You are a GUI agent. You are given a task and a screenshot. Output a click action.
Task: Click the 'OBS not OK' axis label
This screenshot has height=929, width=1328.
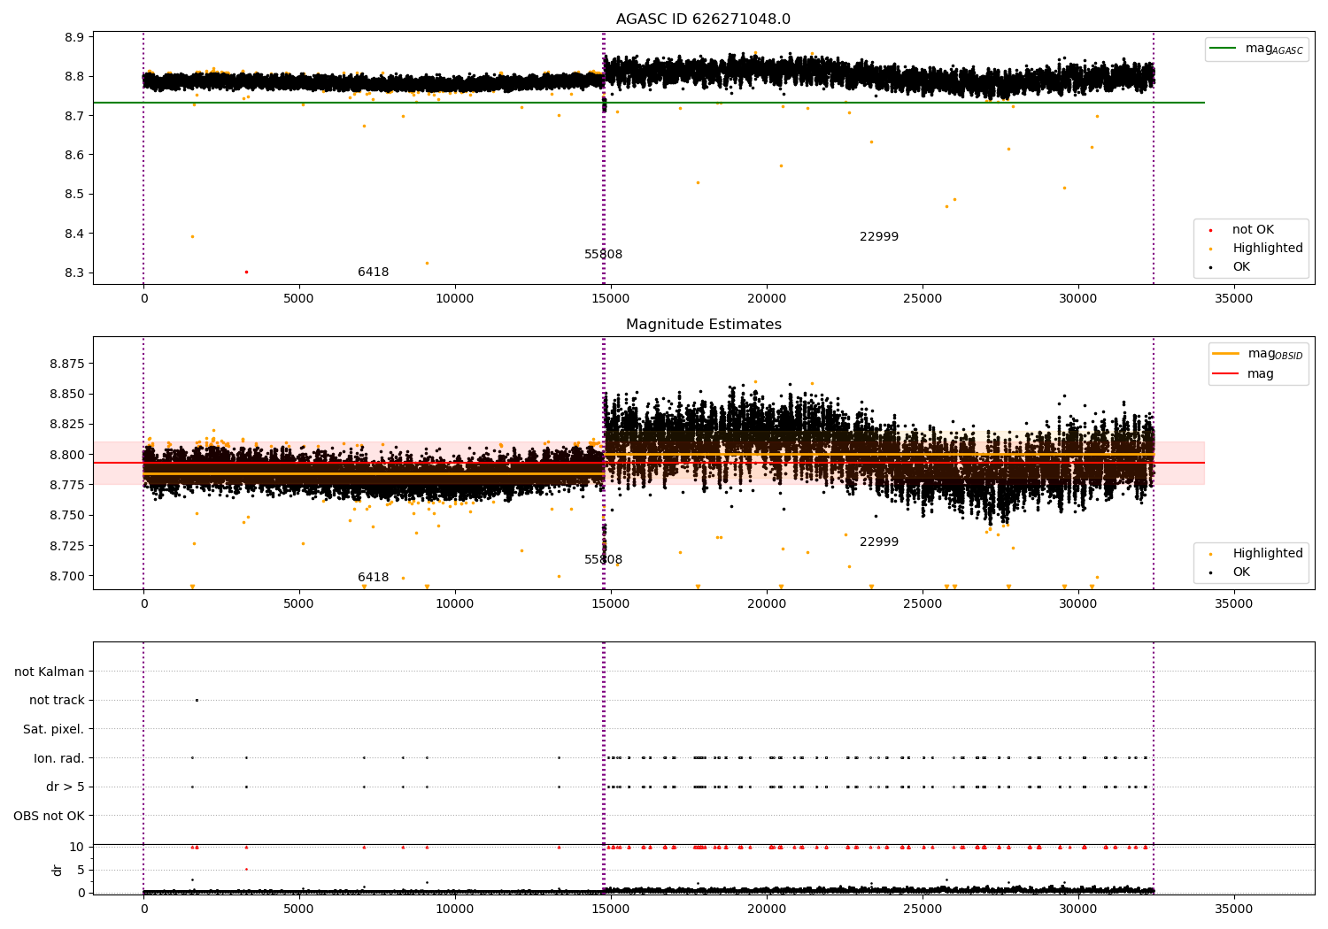tap(50, 816)
